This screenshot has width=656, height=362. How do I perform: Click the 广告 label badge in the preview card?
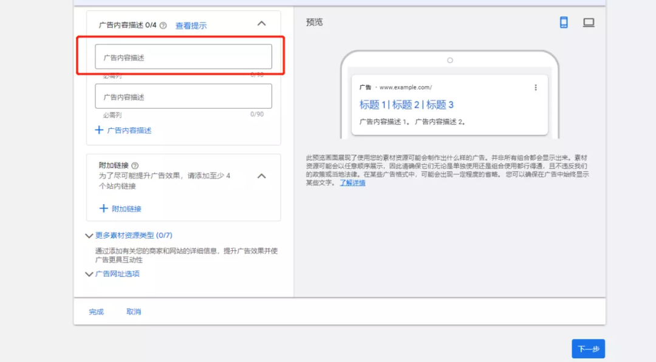click(366, 87)
